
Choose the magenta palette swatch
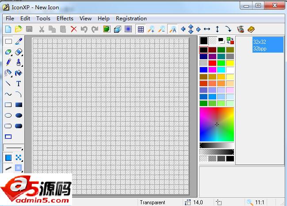coord(212,70)
